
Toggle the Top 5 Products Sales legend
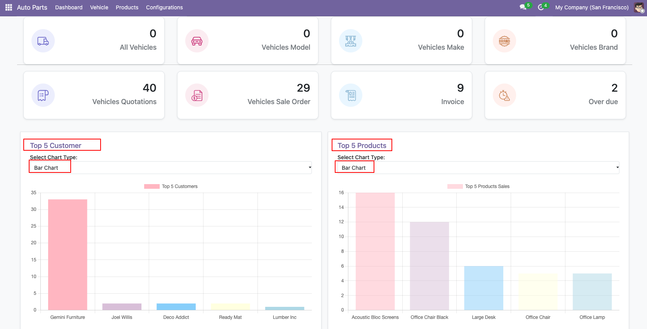pos(478,186)
